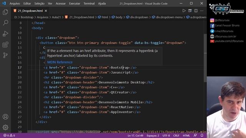Click the ReactNative code line

click(x=92, y=107)
